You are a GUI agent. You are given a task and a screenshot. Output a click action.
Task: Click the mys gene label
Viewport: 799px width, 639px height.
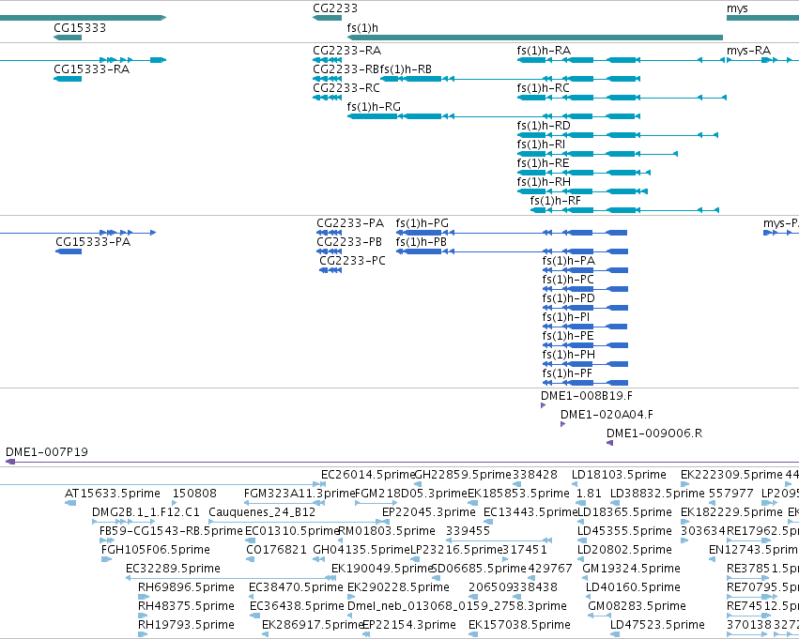pos(737,8)
